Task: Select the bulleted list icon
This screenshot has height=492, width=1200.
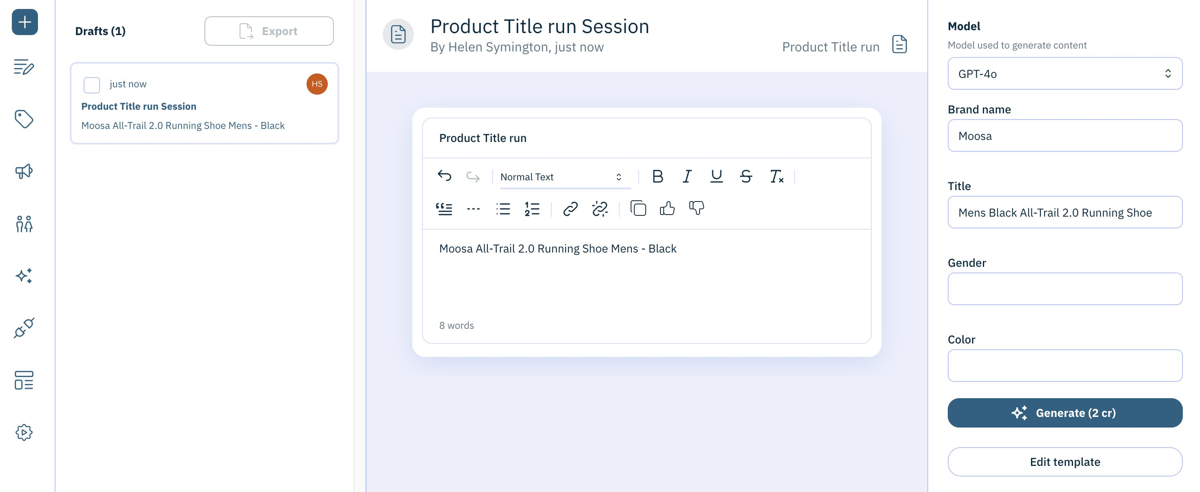Action: click(503, 208)
